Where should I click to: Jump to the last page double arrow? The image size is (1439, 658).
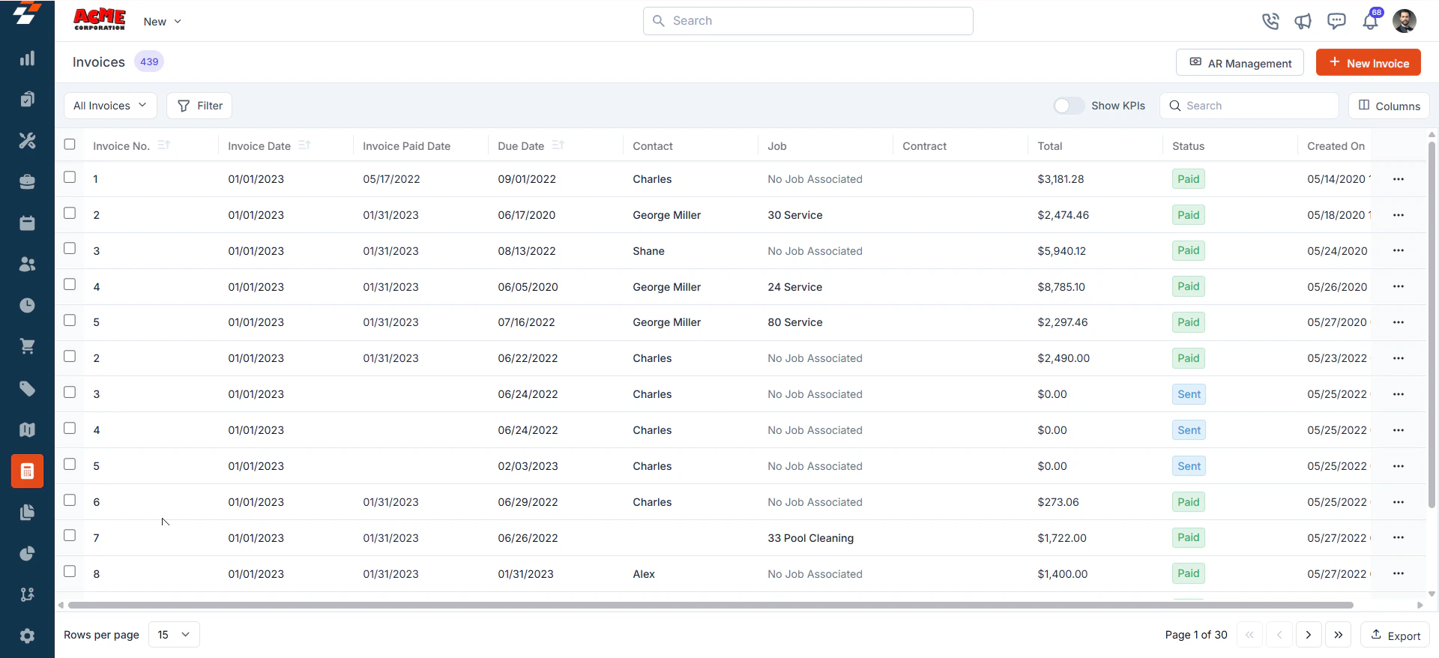coord(1338,635)
